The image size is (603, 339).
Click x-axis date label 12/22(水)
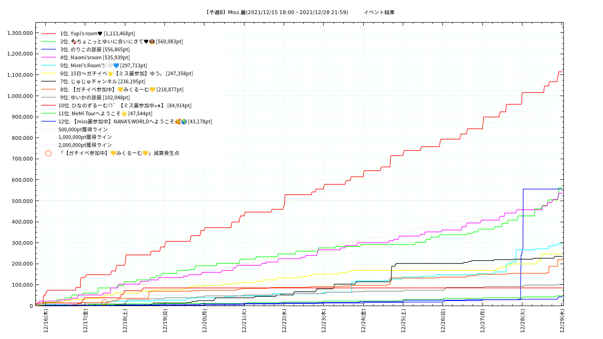coord(284,321)
